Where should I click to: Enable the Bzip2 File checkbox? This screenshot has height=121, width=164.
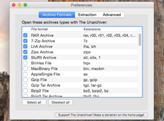pyautogui.click(x=25, y=91)
